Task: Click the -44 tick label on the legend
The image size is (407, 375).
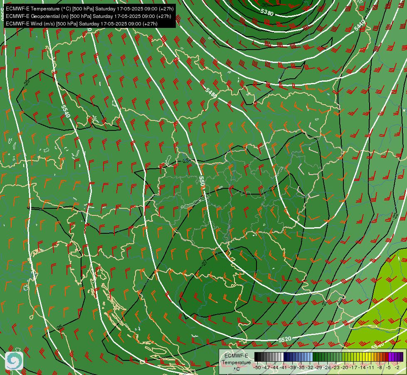Action: [275, 368]
